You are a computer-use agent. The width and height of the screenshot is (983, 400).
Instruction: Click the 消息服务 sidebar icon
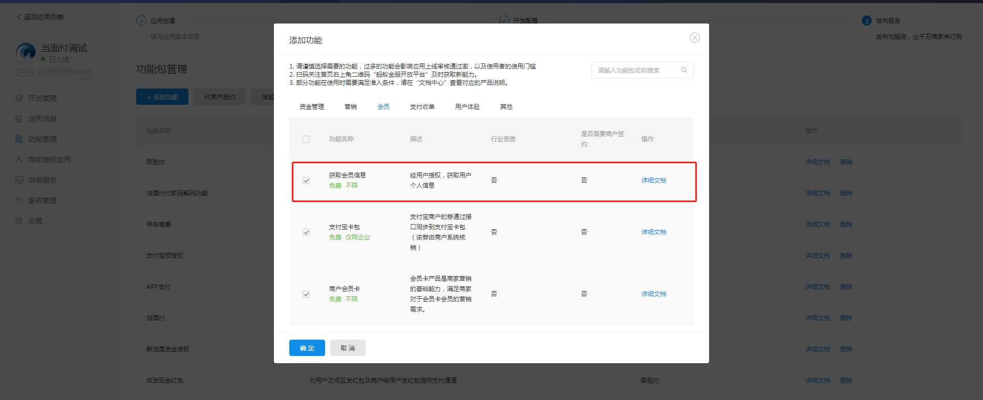tap(19, 180)
